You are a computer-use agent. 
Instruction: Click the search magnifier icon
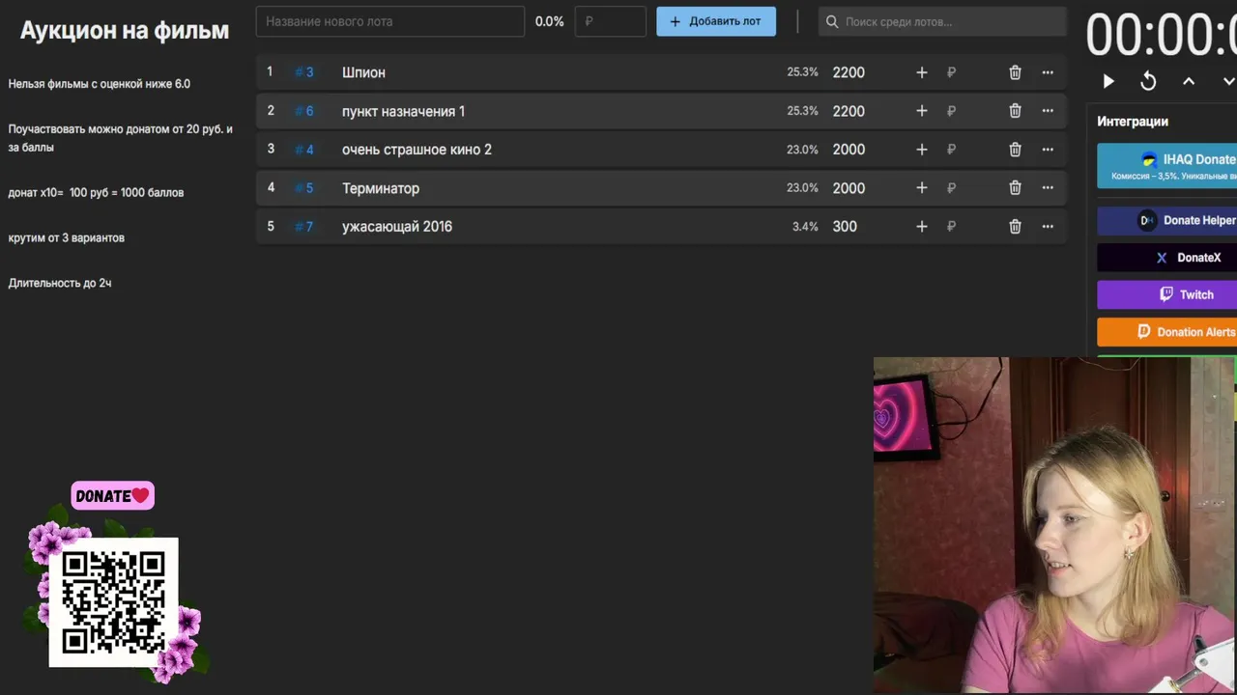pos(832,21)
